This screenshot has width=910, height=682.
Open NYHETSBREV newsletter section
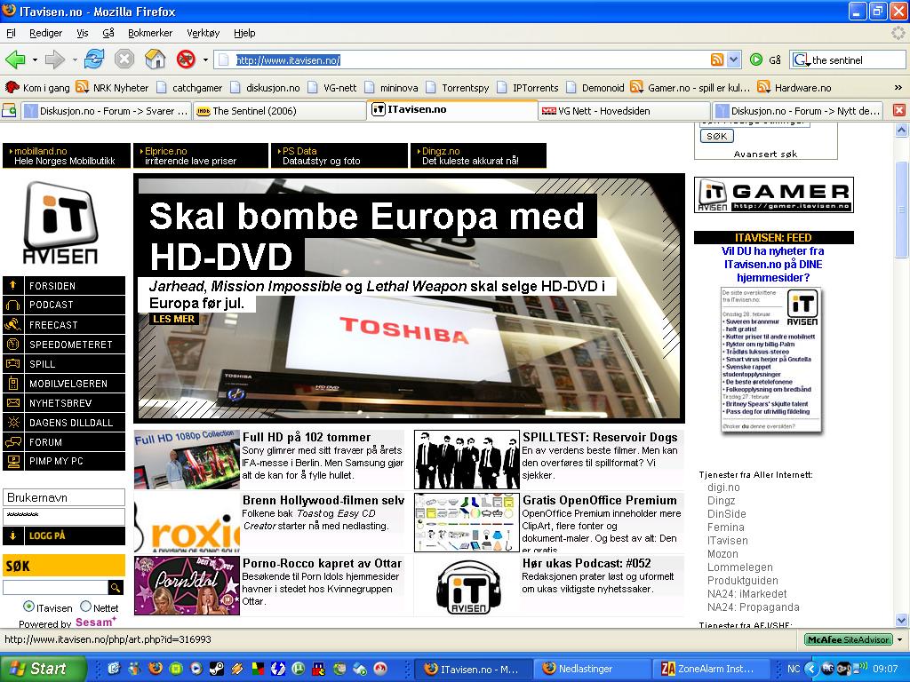64,403
